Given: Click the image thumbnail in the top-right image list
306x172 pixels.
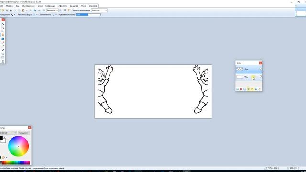Looking at the screenshot, I should [x=301, y=13].
